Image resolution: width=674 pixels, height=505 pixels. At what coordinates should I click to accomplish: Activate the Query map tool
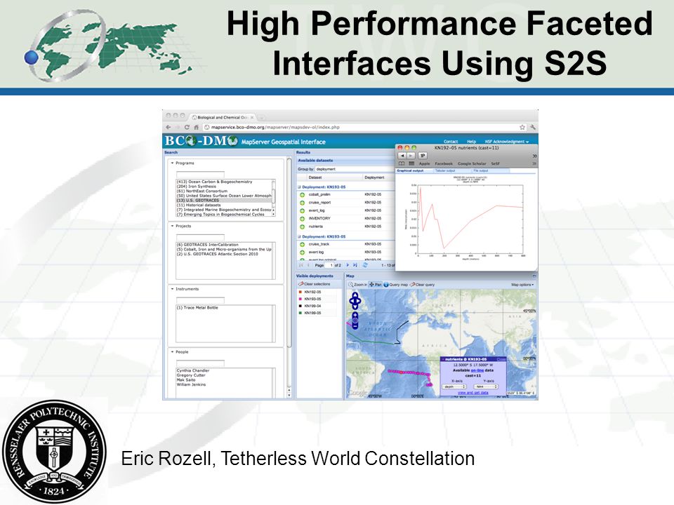pyautogui.click(x=395, y=285)
